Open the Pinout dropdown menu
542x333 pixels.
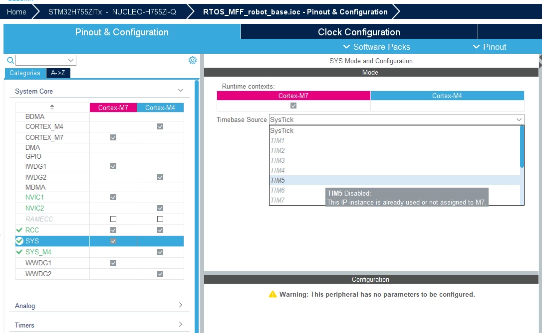pos(490,47)
